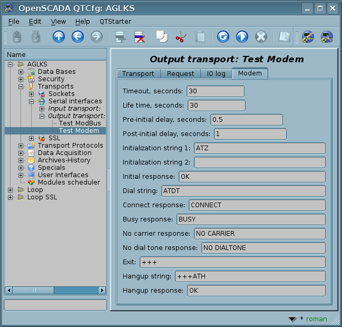Click the Specials question mark icon
Screen dimensions: 342x327
pos(31,168)
